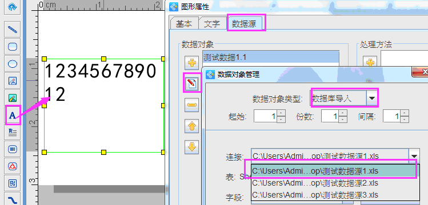Delete the data object with the minus button
This screenshot has width=428, height=205.
pyautogui.click(x=191, y=105)
